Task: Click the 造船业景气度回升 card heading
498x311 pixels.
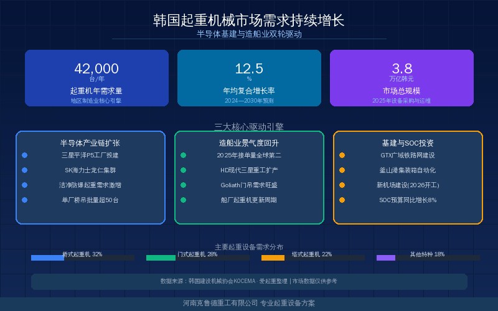Action: [249, 143]
